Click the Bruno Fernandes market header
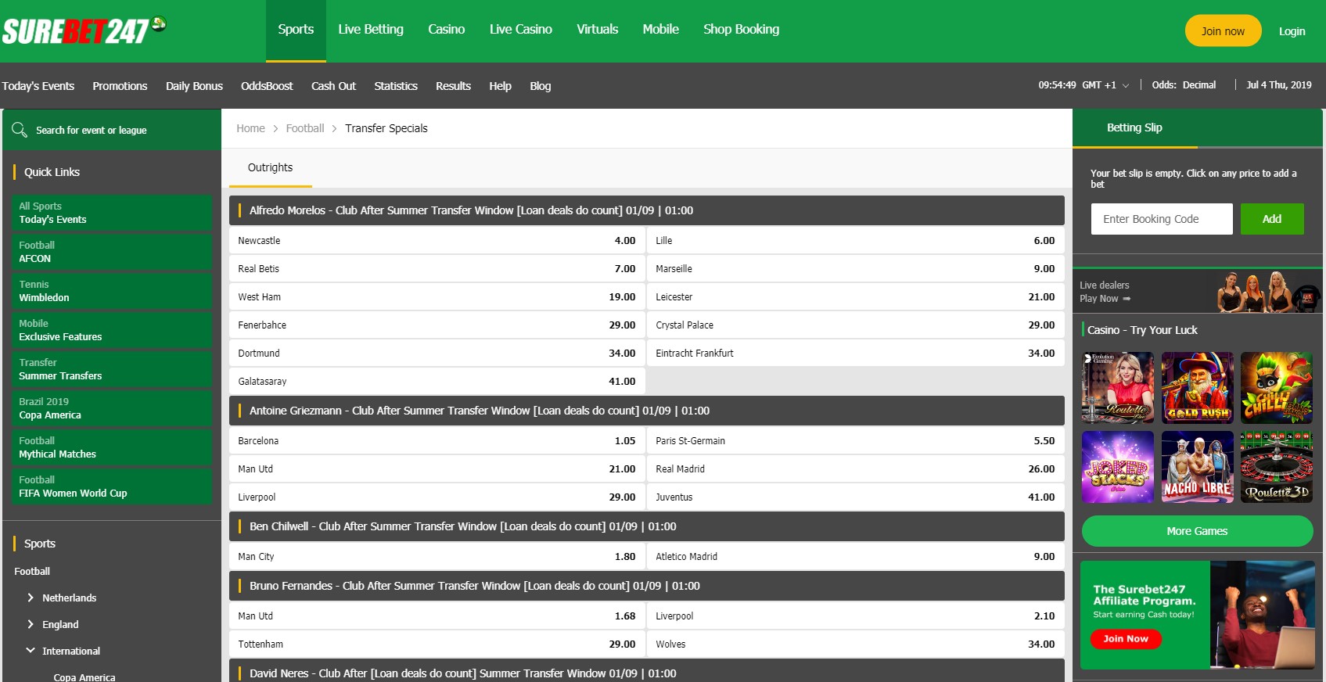Viewport: 1326px width, 682px height. [x=647, y=586]
